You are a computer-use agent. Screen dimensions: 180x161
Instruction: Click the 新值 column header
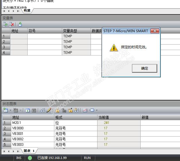[160, 117]
